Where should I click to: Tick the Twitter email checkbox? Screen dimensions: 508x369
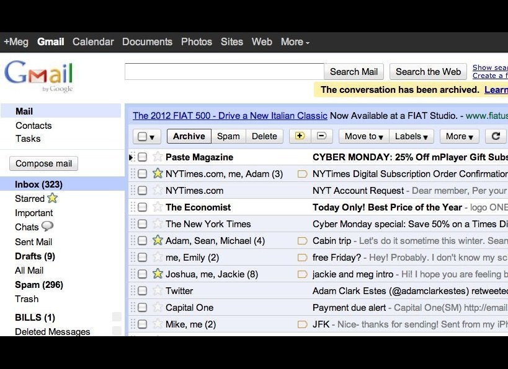coord(142,291)
